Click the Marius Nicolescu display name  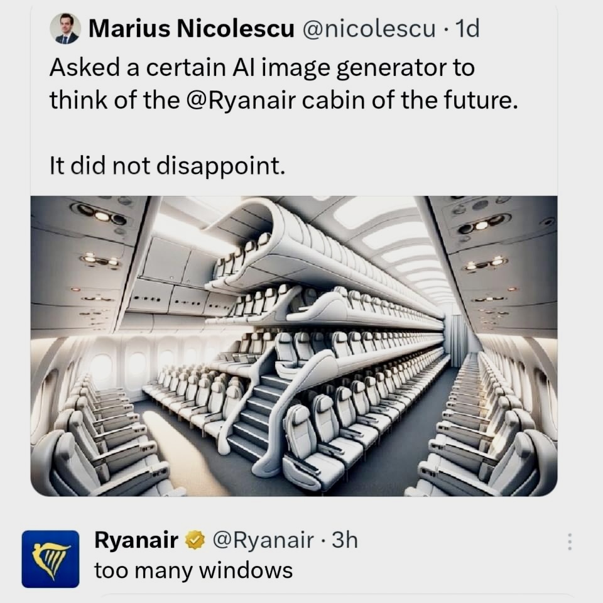coord(191,29)
